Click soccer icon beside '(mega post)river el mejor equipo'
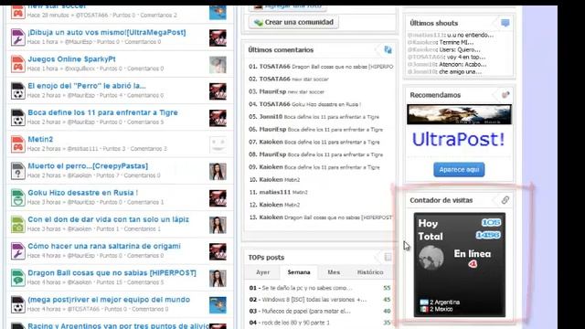This screenshot has height=329, width=585. click(x=17, y=304)
